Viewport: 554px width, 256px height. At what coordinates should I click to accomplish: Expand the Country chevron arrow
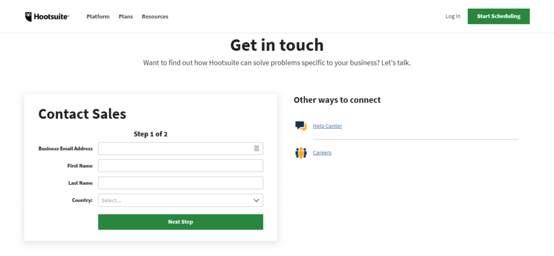point(256,200)
